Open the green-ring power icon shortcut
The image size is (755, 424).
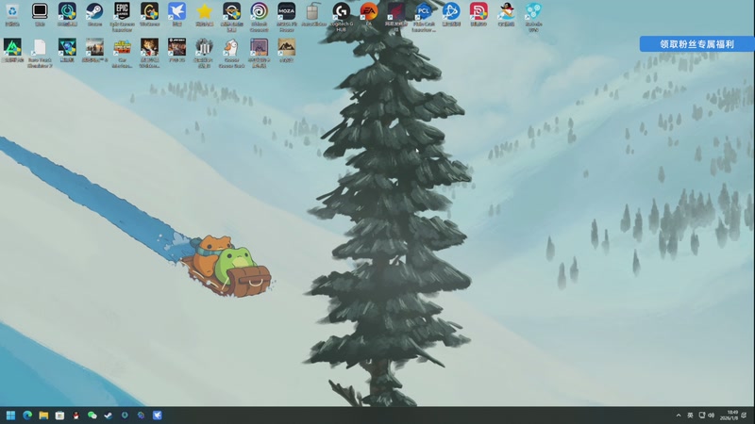[67, 14]
